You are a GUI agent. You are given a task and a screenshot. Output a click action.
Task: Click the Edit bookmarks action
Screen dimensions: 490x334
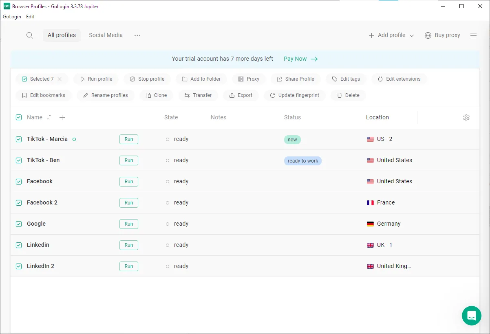click(x=44, y=95)
